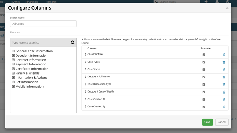Grab the sort handle for Decedent Full Name

(85, 77)
